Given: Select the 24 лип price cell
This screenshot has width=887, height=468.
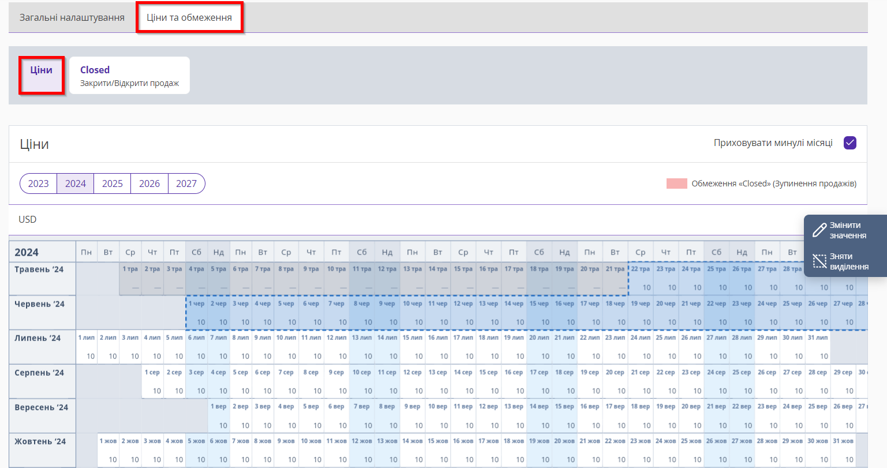Looking at the screenshot, I should (641, 347).
